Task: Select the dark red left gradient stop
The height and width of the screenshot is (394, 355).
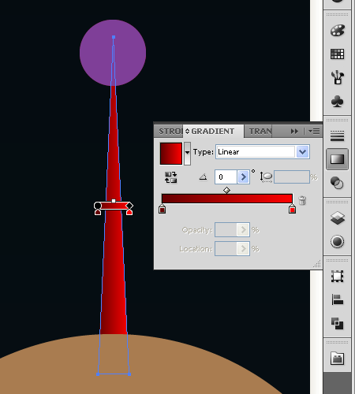Action: point(162,210)
